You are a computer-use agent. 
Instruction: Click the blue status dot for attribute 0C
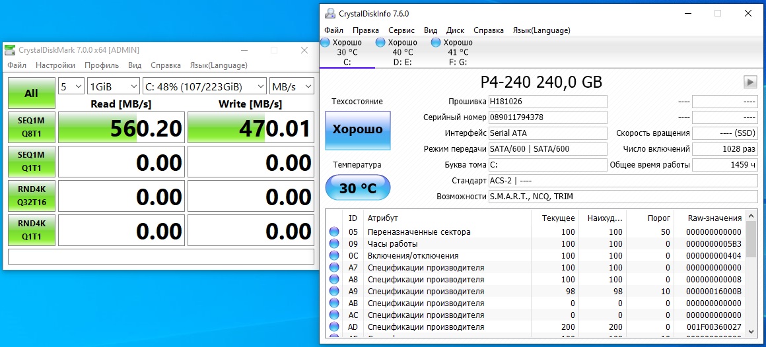point(334,256)
